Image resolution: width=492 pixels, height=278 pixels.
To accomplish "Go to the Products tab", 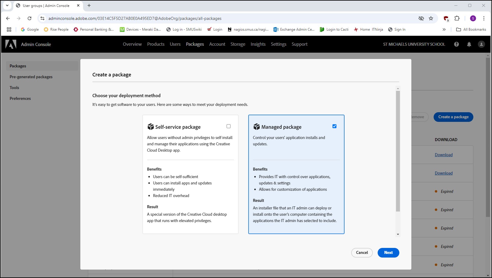I will (x=156, y=44).
